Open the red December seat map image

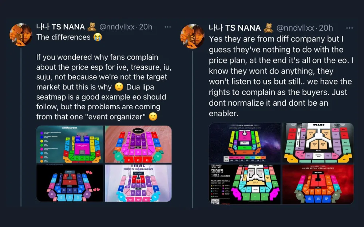tap(318, 184)
